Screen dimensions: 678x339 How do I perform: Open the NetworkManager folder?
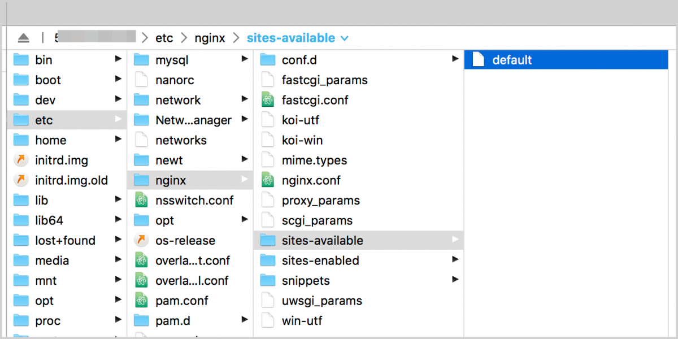(193, 120)
